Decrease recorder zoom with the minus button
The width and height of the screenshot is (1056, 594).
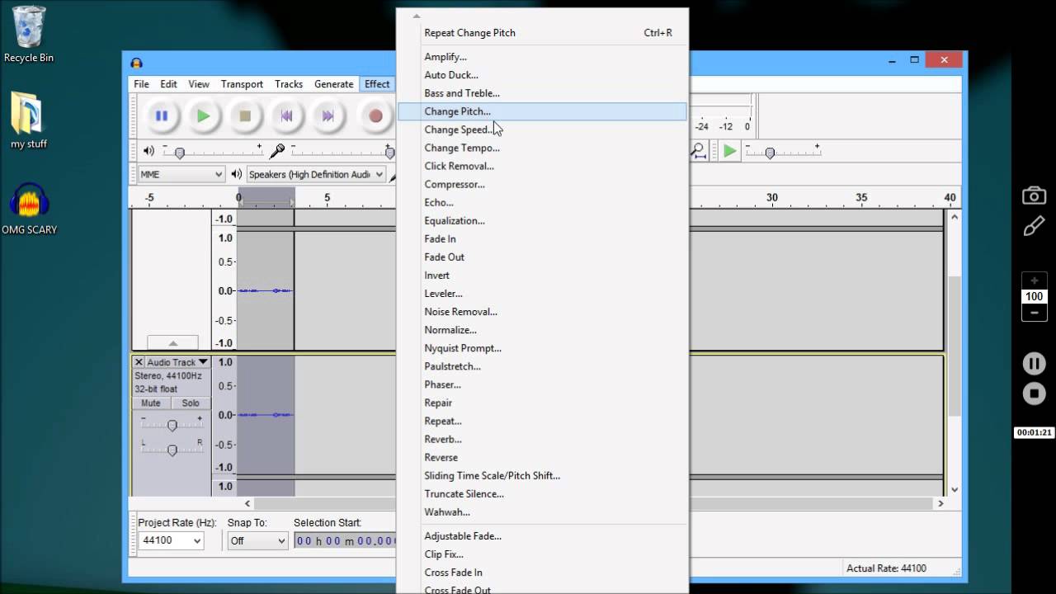[x=1034, y=313]
